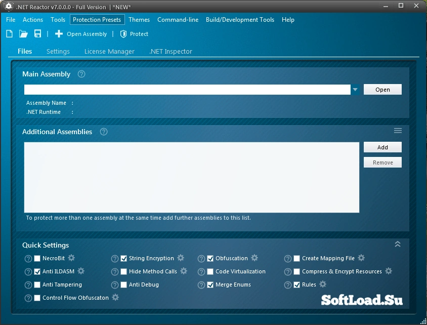This screenshot has height=325, width=427.
Task: Uncheck the String Encryption checkbox
Action: [123, 258]
